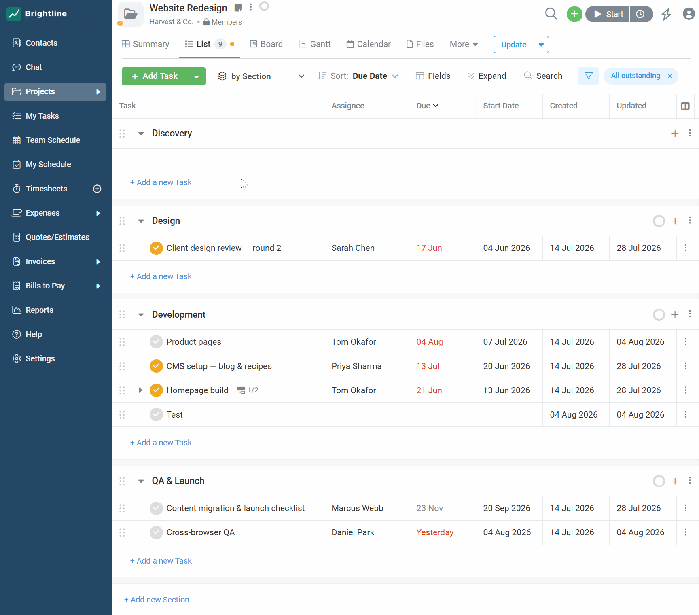Uncheck the CMS setup — blog & recipes task
The width and height of the screenshot is (699, 615).
pos(156,366)
